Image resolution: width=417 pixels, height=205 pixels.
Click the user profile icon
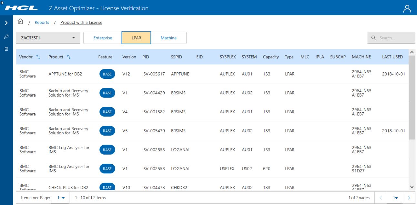point(407,8)
